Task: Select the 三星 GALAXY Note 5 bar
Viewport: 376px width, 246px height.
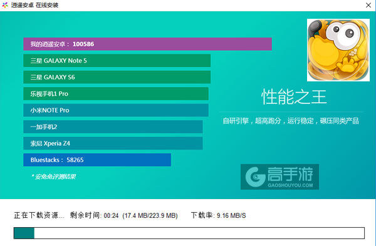Action: [117, 61]
